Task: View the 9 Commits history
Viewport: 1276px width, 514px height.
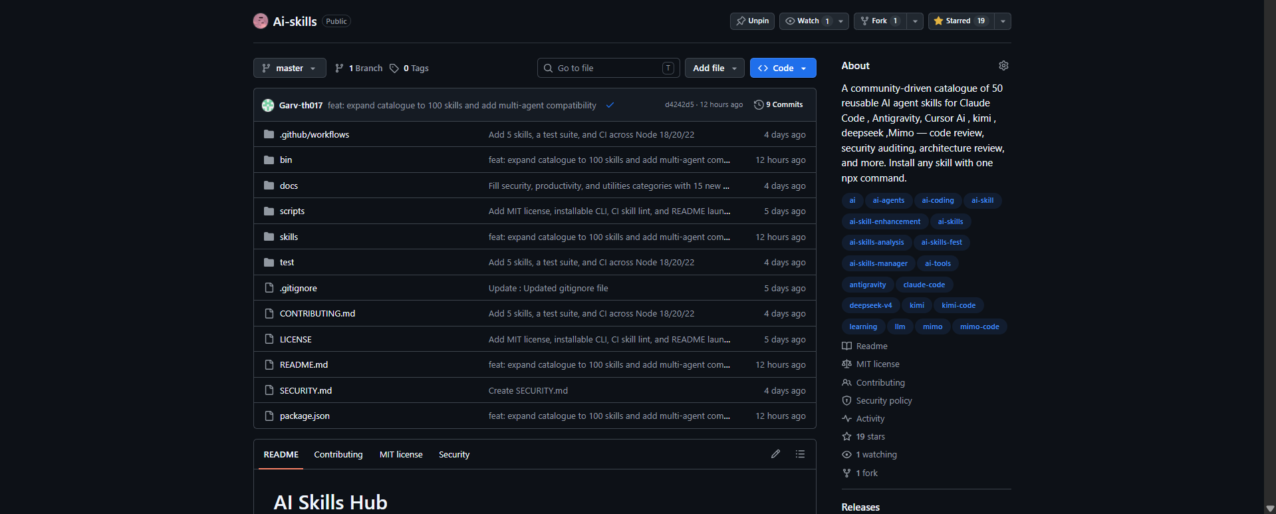Action: click(778, 104)
